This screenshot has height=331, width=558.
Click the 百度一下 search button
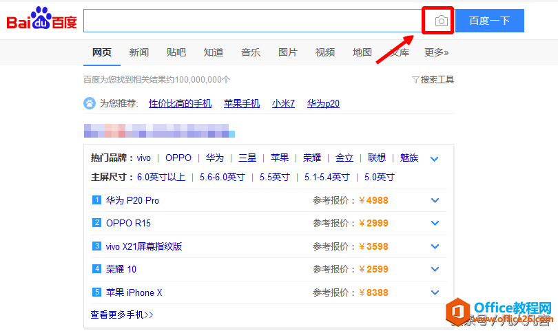click(490, 21)
